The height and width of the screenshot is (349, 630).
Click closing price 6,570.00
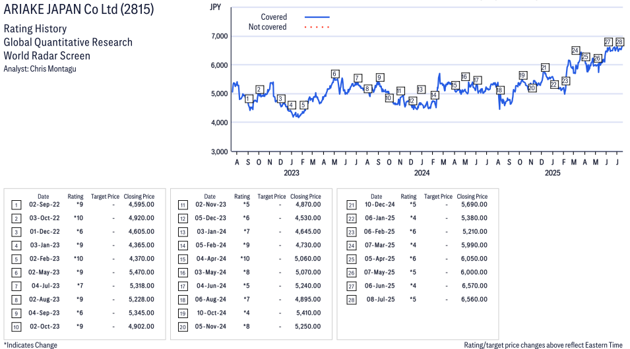point(474,286)
